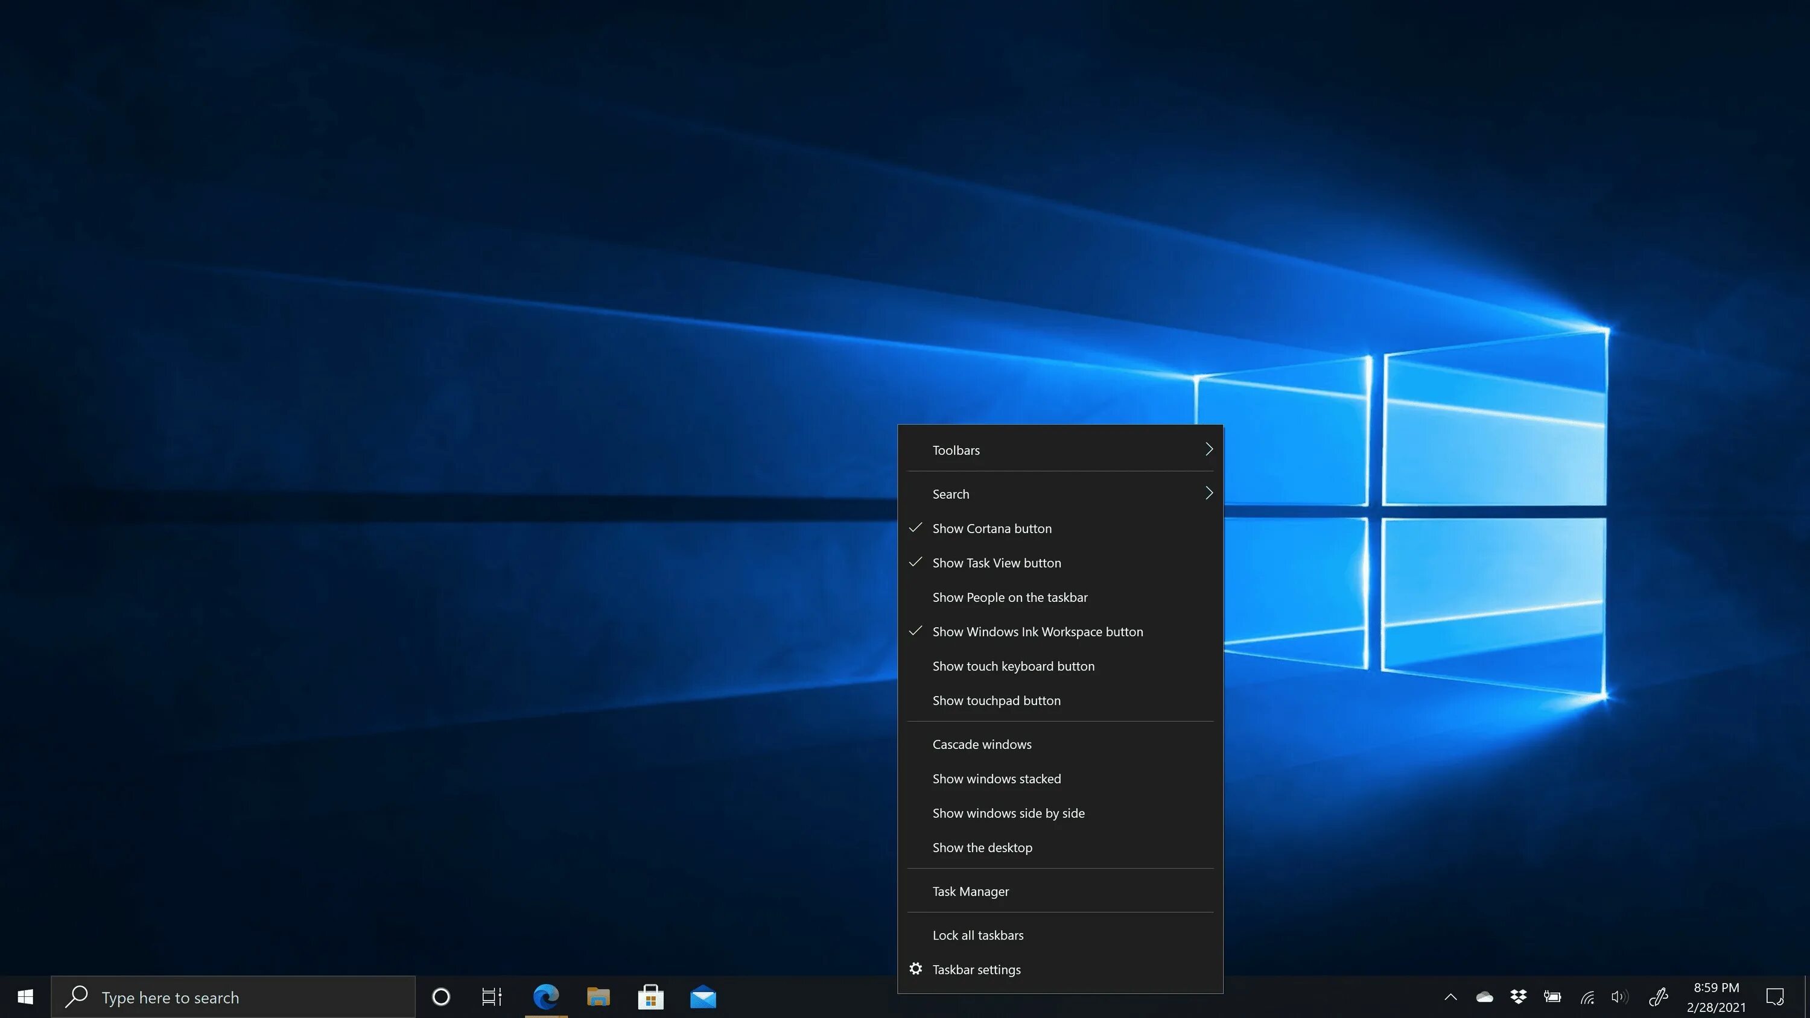
Task: Click the Cortana circle icon on taskbar
Action: click(x=440, y=997)
